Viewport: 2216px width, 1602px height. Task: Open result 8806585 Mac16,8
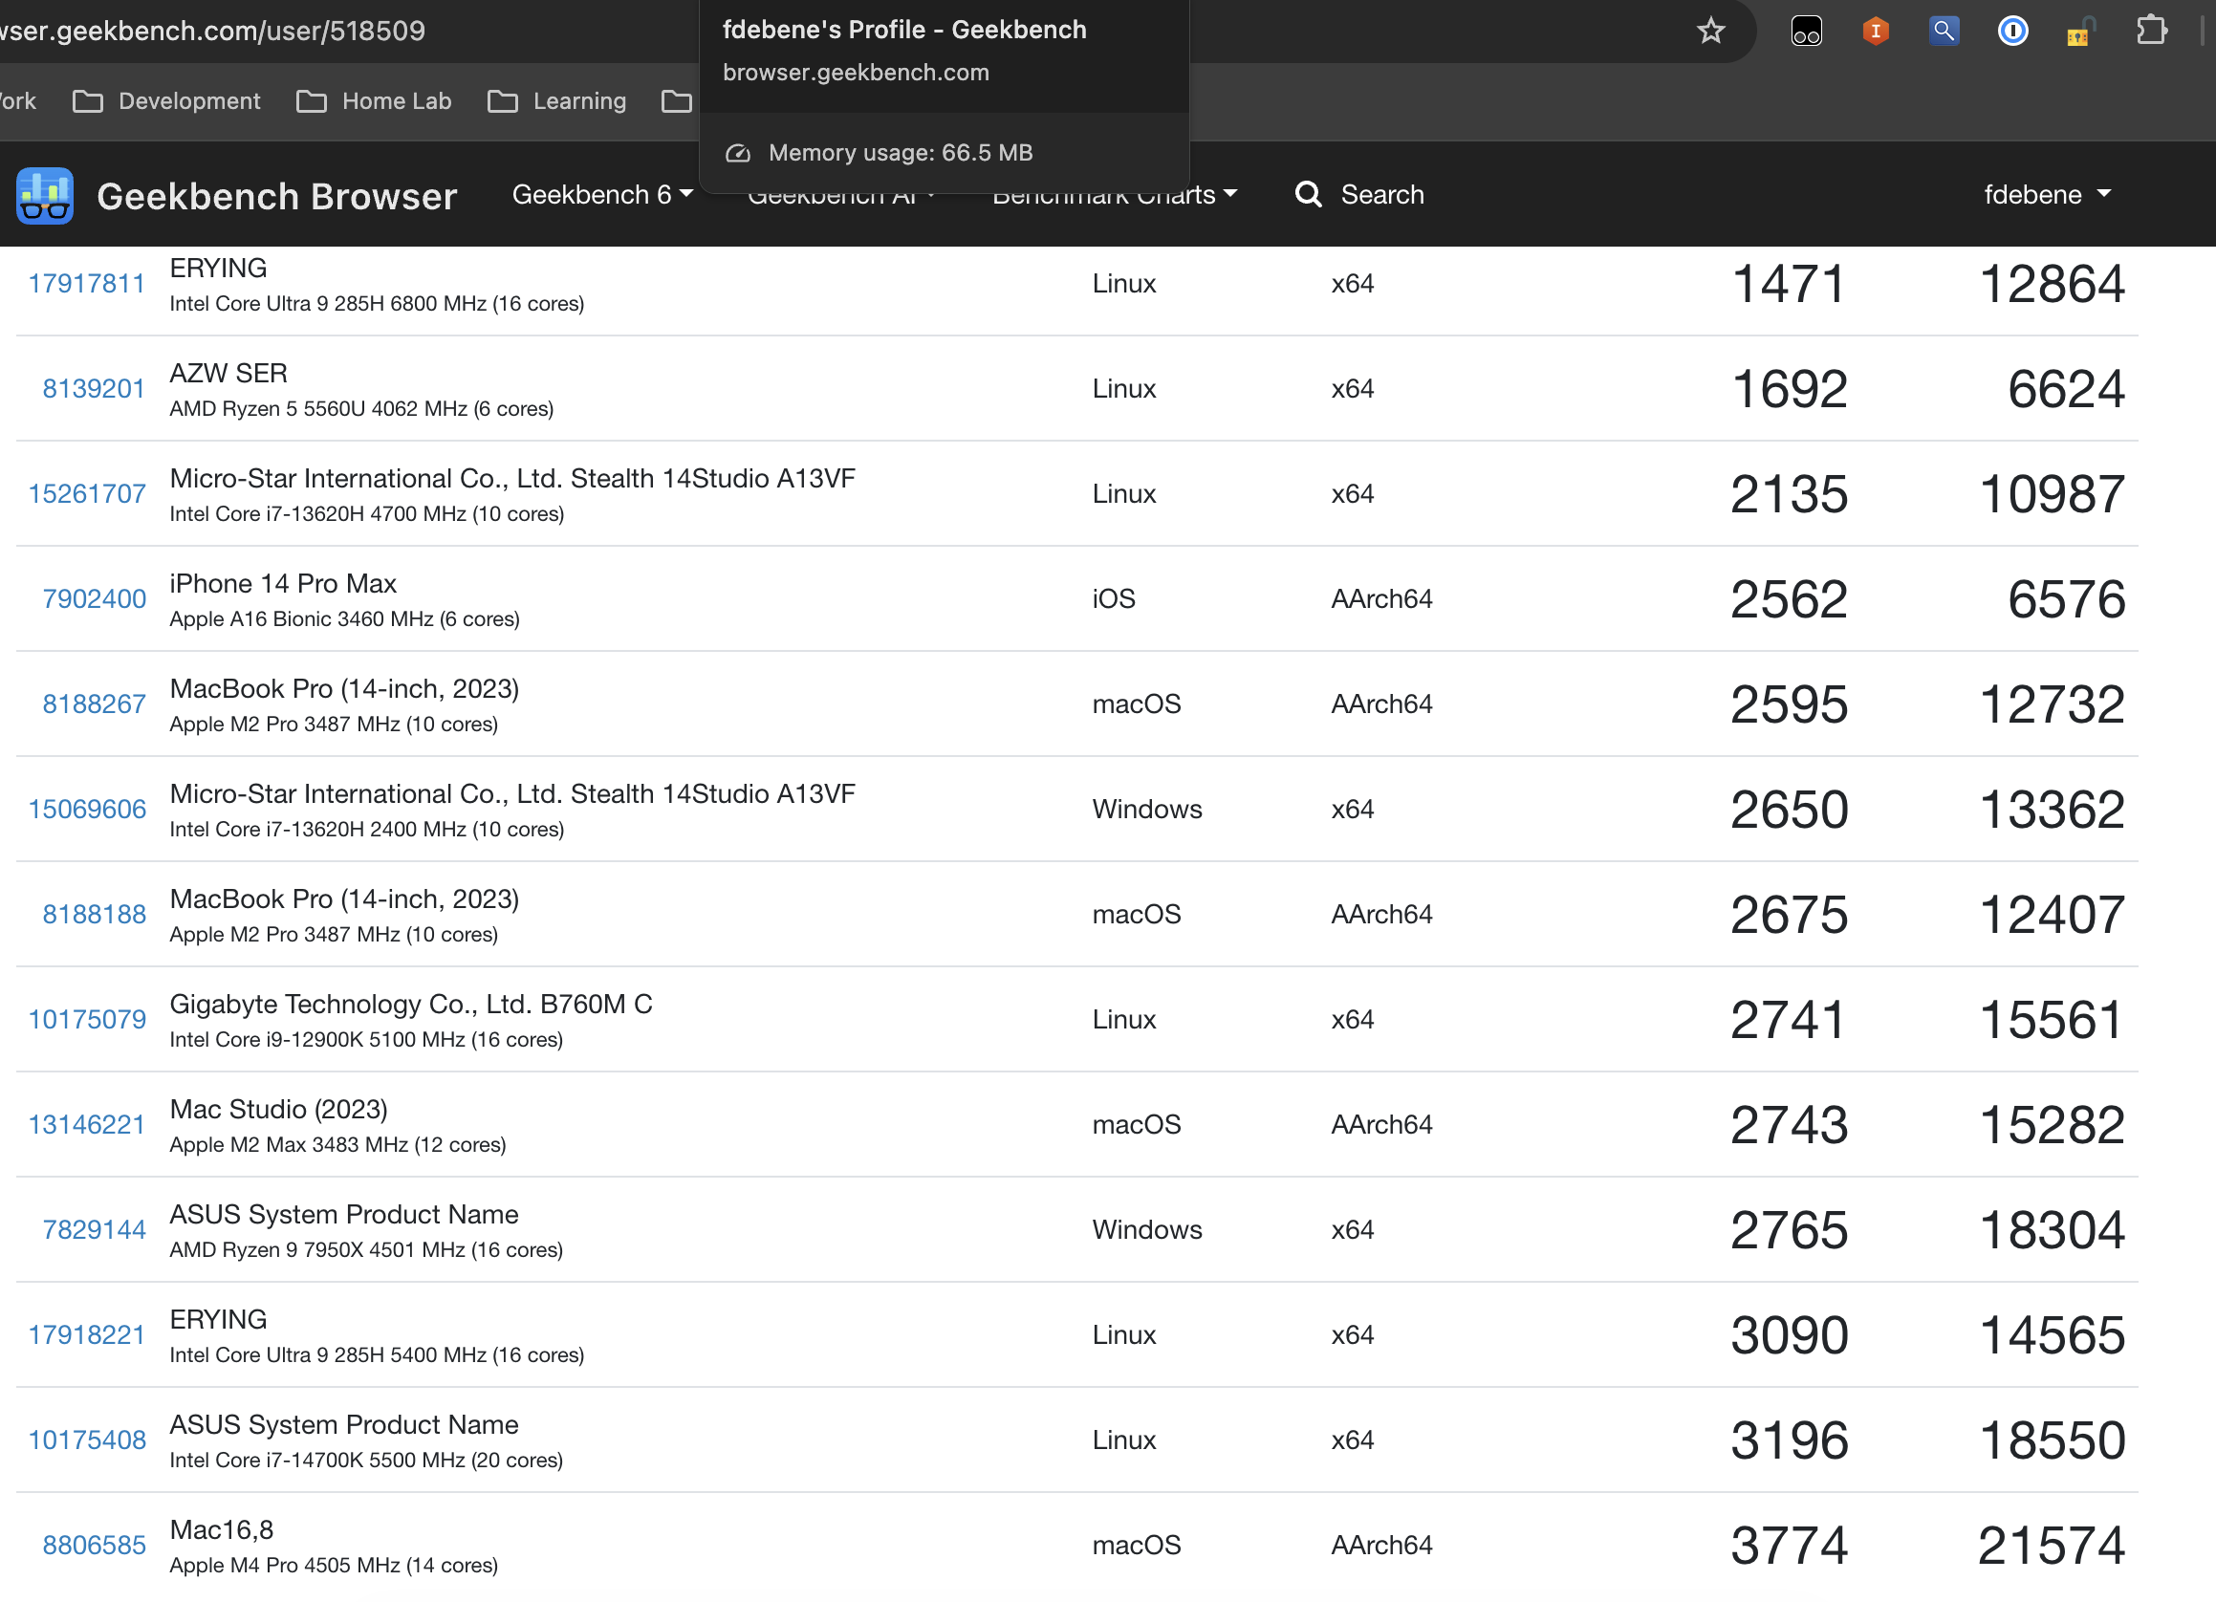[x=94, y=1546]
